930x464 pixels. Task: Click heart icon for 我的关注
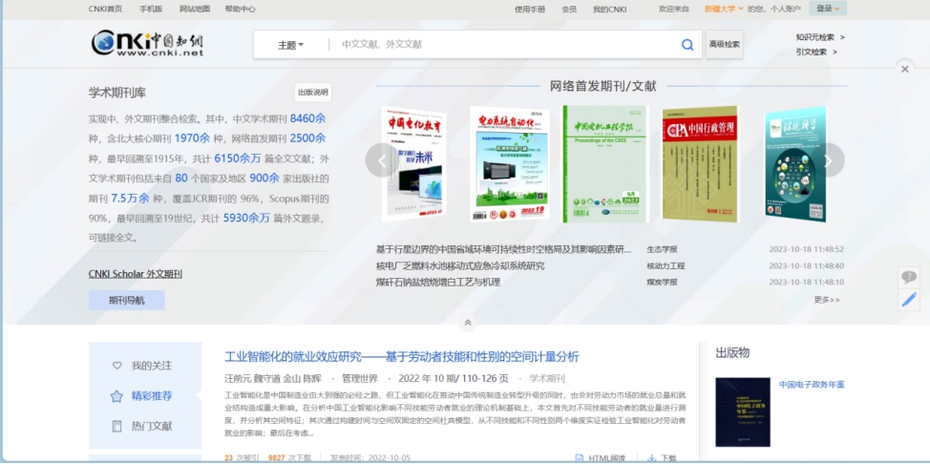coord(116,366)
